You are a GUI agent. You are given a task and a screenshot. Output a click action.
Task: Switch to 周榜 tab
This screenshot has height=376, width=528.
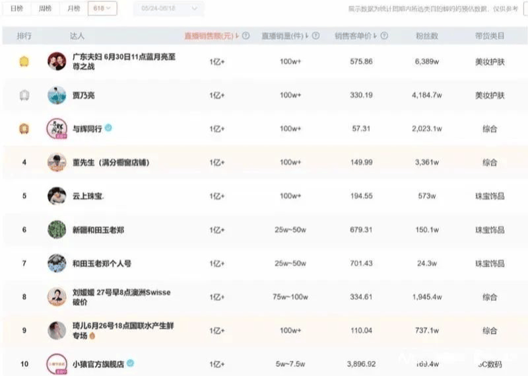click(44, 9)
